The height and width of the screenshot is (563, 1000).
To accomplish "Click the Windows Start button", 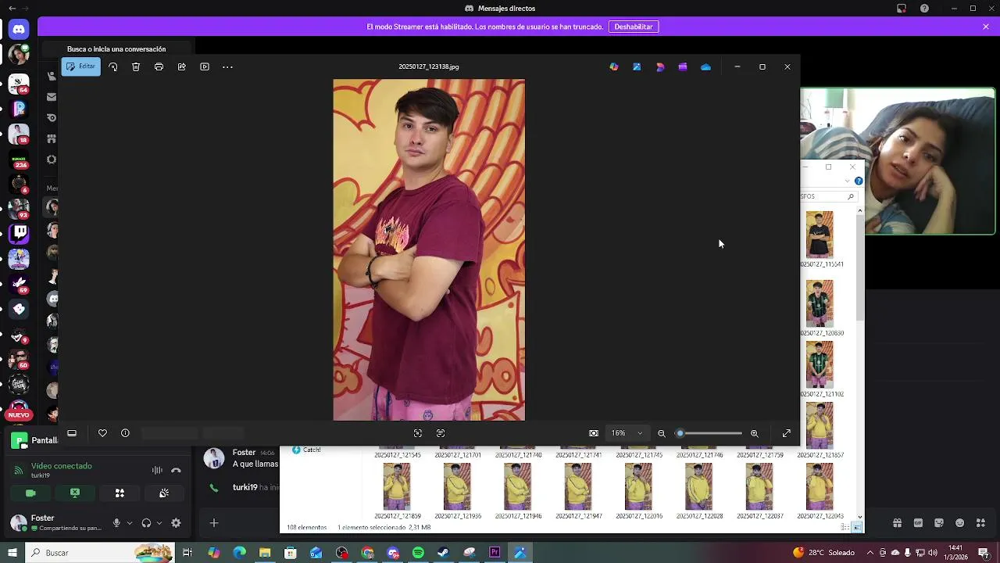I will coord(12,553).
